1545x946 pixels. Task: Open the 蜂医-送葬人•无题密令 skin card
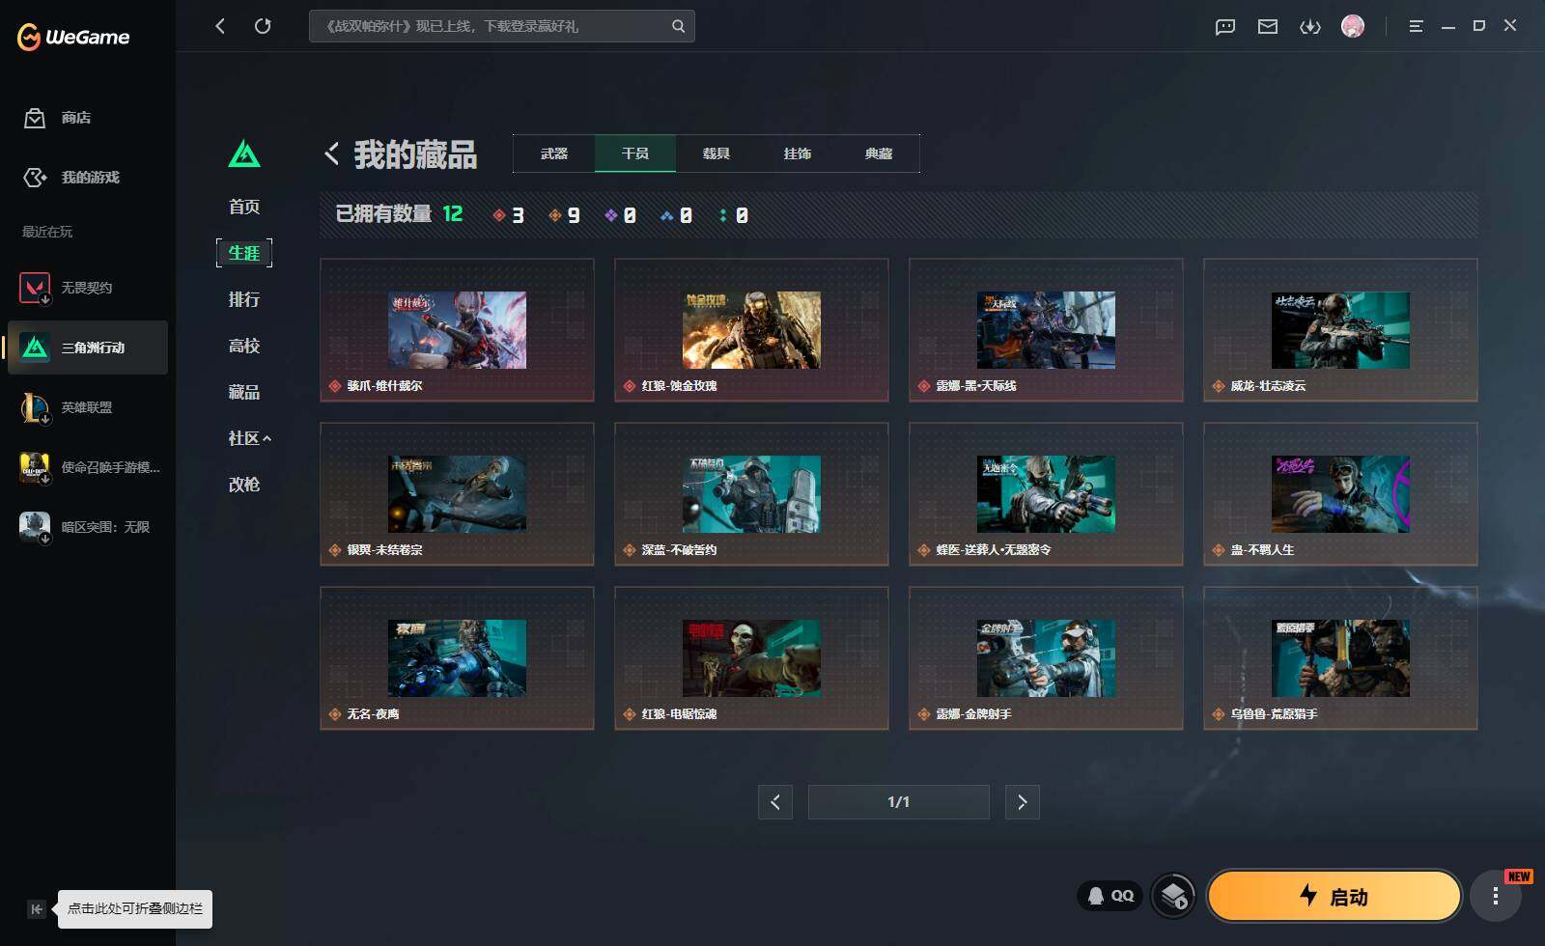(1046, 494)
